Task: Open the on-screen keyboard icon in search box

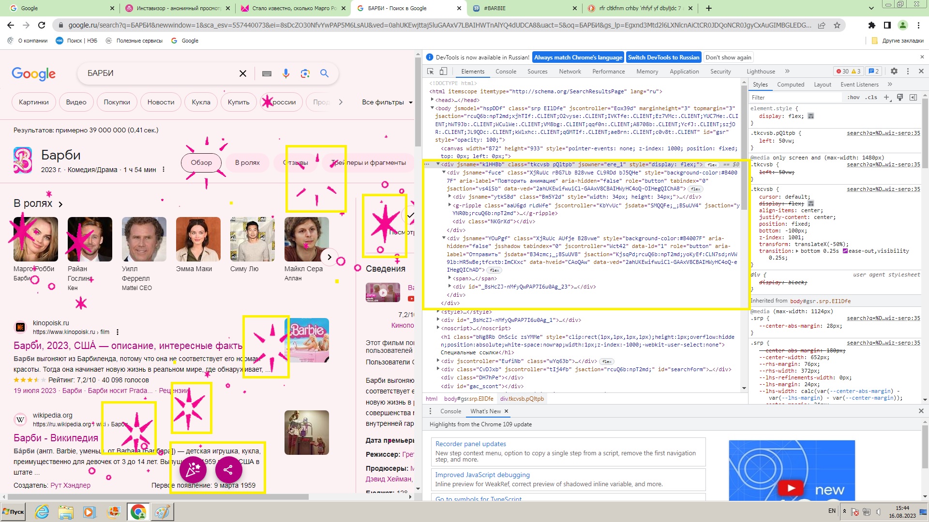Action: click(x=267, y=73)
